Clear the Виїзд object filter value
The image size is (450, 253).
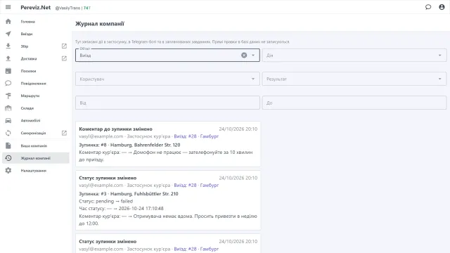(244, 55)
